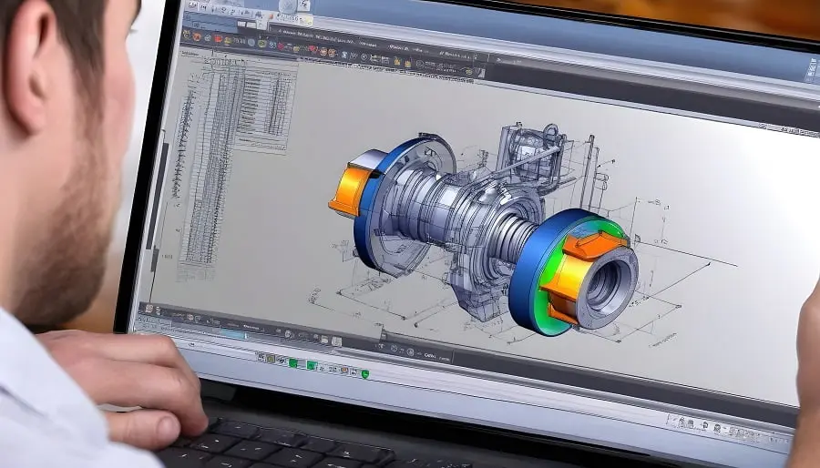Click the first green shield icon in the taskbar

tap(292, 362)
